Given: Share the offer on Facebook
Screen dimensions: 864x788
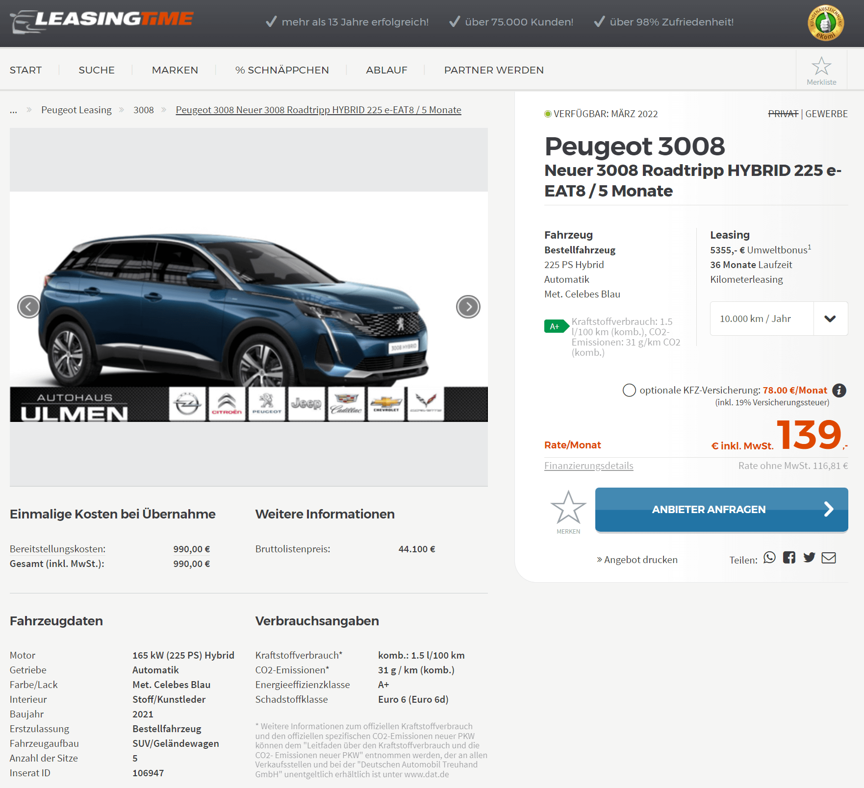Looking at the screenshot, I should click(789, 558).
